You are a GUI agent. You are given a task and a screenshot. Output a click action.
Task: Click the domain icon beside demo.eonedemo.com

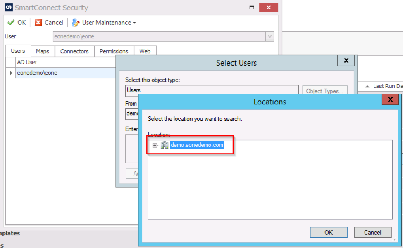164,145
